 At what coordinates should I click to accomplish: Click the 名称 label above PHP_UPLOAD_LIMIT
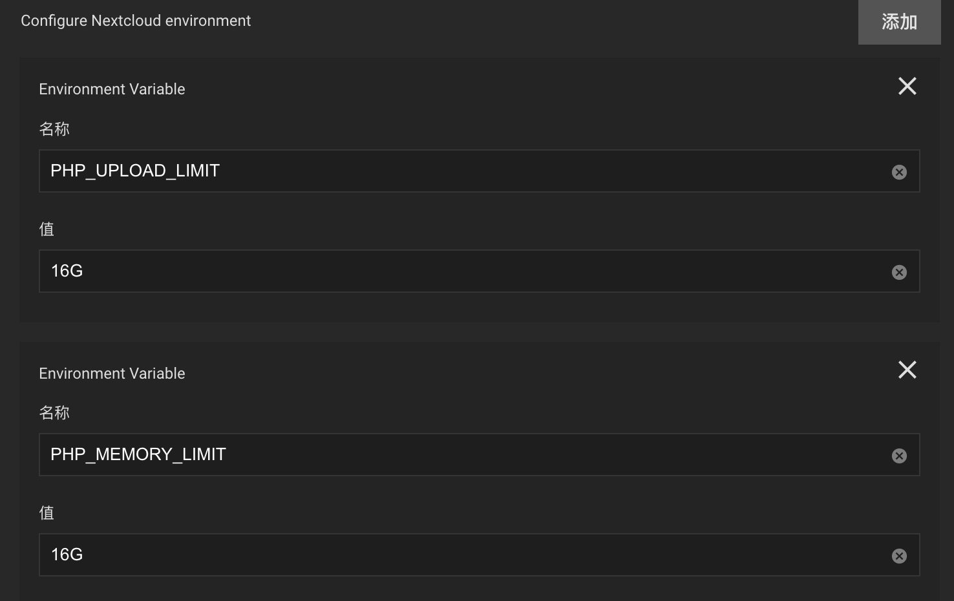(x=54, y=129)
